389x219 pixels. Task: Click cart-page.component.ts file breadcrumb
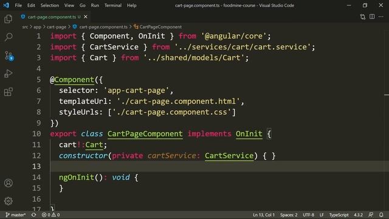click(x=103, y=27)
